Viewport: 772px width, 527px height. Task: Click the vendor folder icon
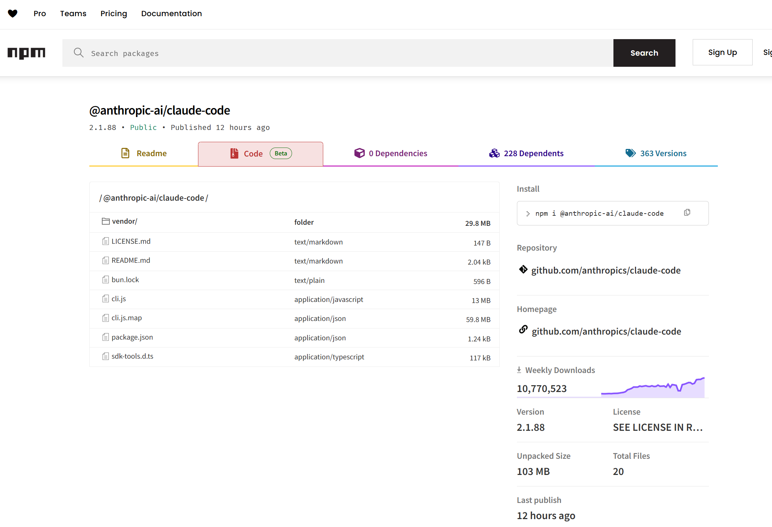coord(105,221)
